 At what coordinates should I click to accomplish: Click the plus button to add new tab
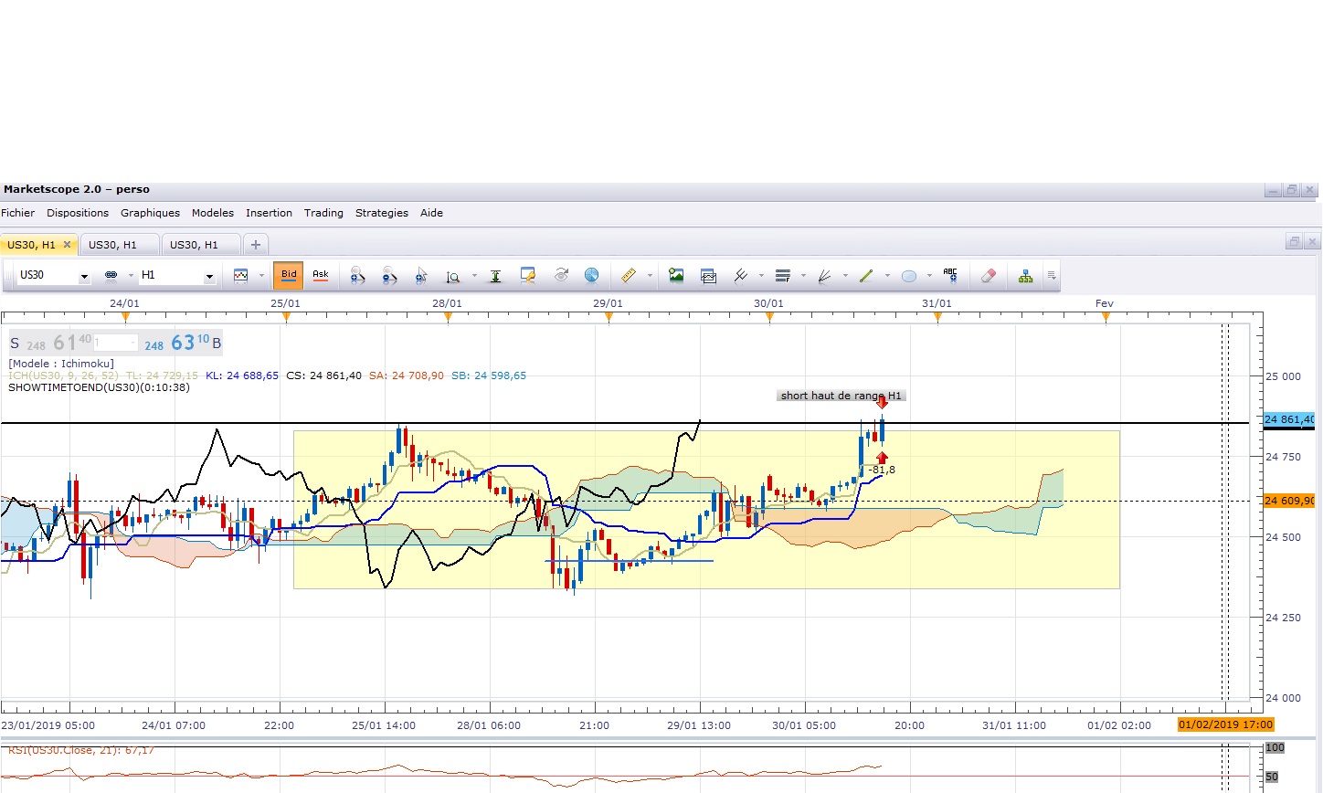[x=256, y=245]
